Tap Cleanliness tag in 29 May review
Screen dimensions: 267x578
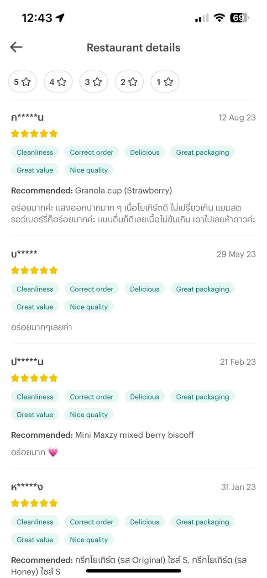[35, 289]
